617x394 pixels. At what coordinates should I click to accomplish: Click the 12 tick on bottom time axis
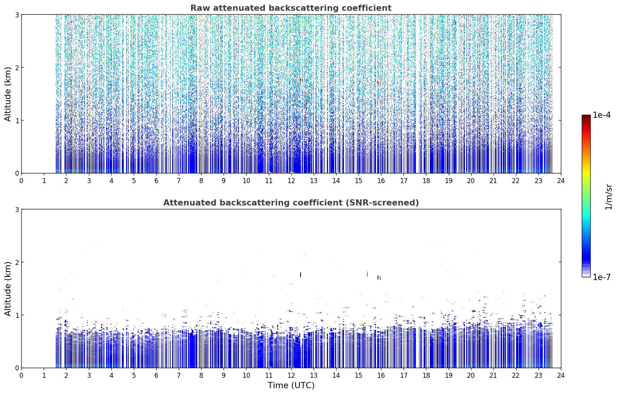click(291, 375)
